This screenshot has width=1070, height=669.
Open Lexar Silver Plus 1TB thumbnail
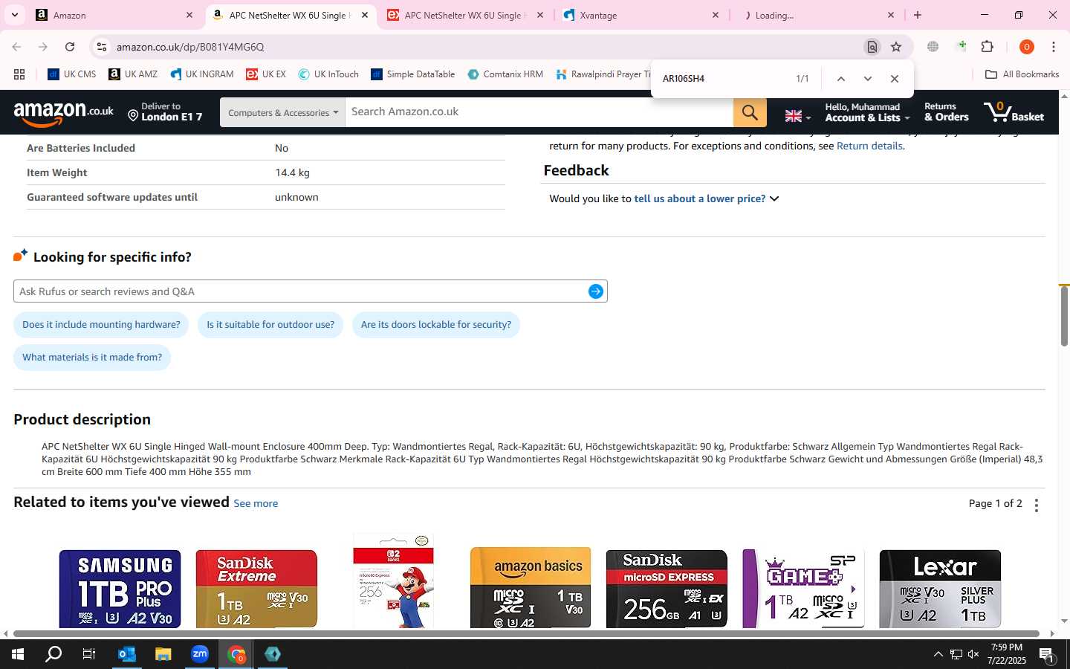940,589
